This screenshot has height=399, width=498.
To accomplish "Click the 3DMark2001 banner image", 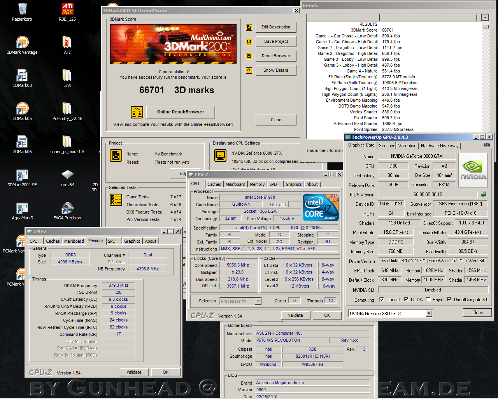I will pos(173,44).
